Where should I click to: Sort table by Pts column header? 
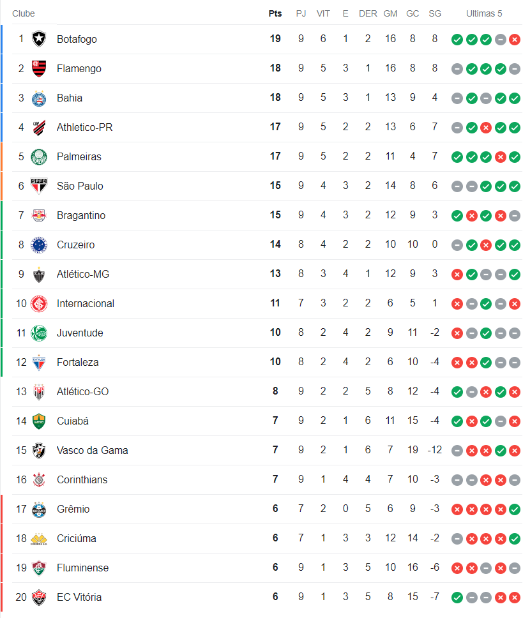[275, 13]
